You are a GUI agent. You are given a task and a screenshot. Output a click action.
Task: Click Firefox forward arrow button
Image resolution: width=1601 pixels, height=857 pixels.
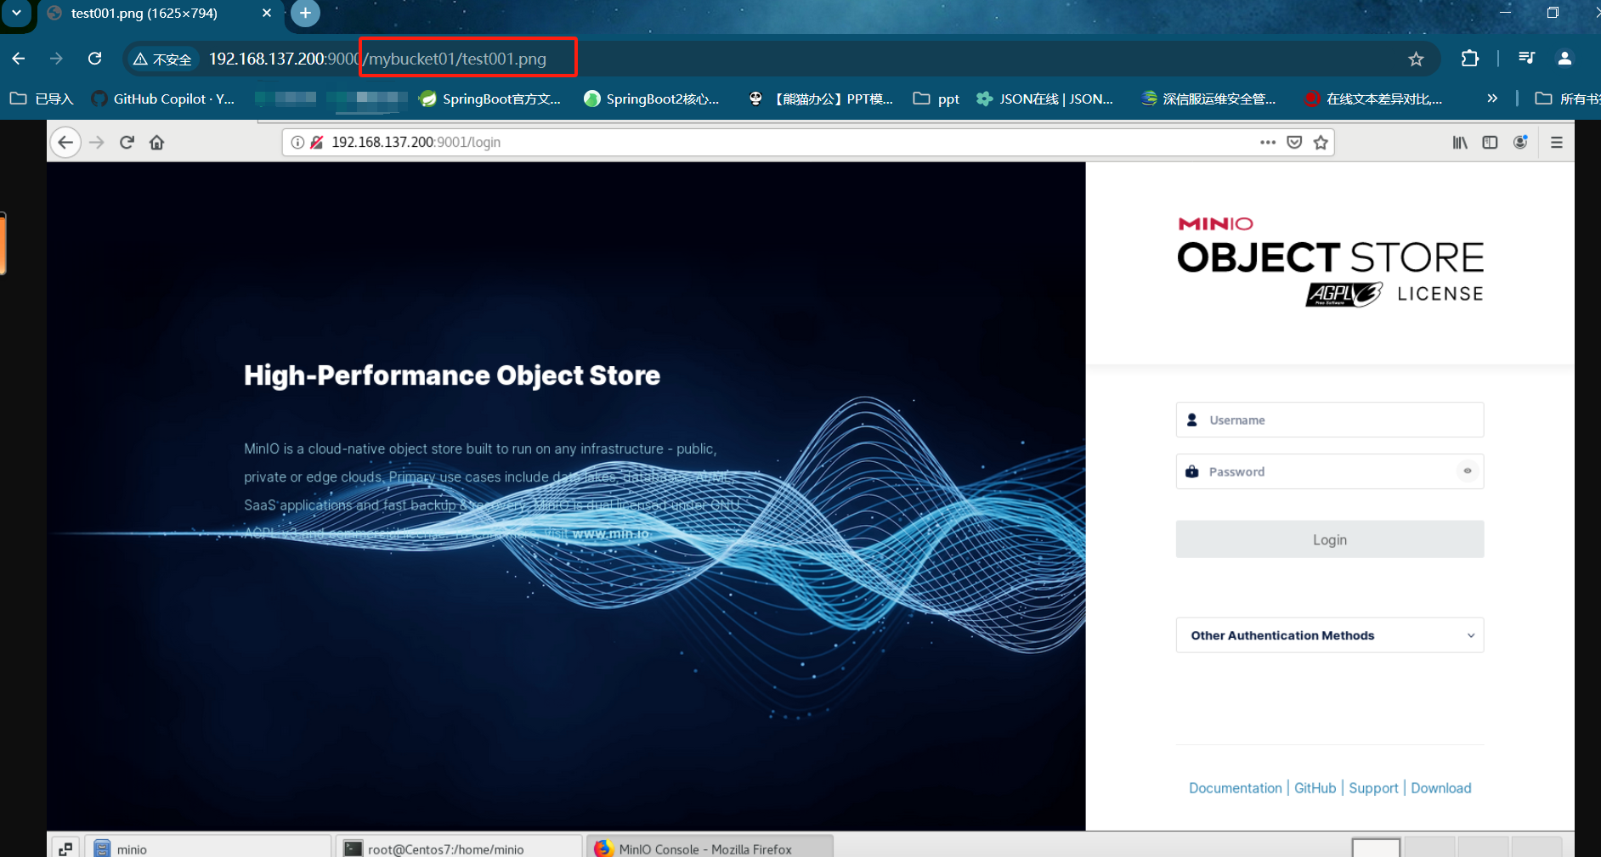pyautogui.click(x=96, y=142)
